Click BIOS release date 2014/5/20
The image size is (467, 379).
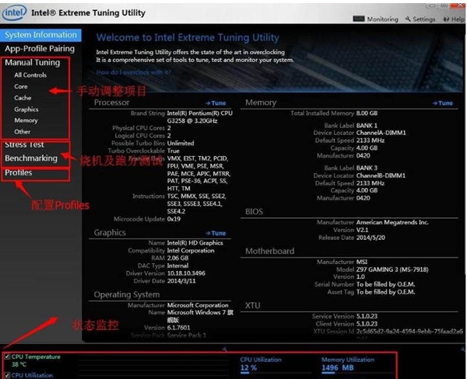pos(370,238)
